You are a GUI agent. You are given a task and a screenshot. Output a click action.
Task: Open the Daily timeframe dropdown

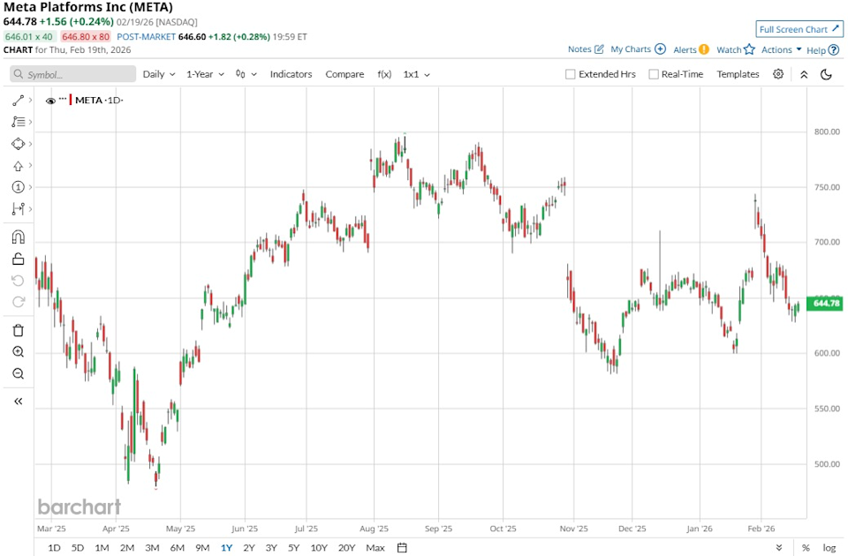[157, 74]
